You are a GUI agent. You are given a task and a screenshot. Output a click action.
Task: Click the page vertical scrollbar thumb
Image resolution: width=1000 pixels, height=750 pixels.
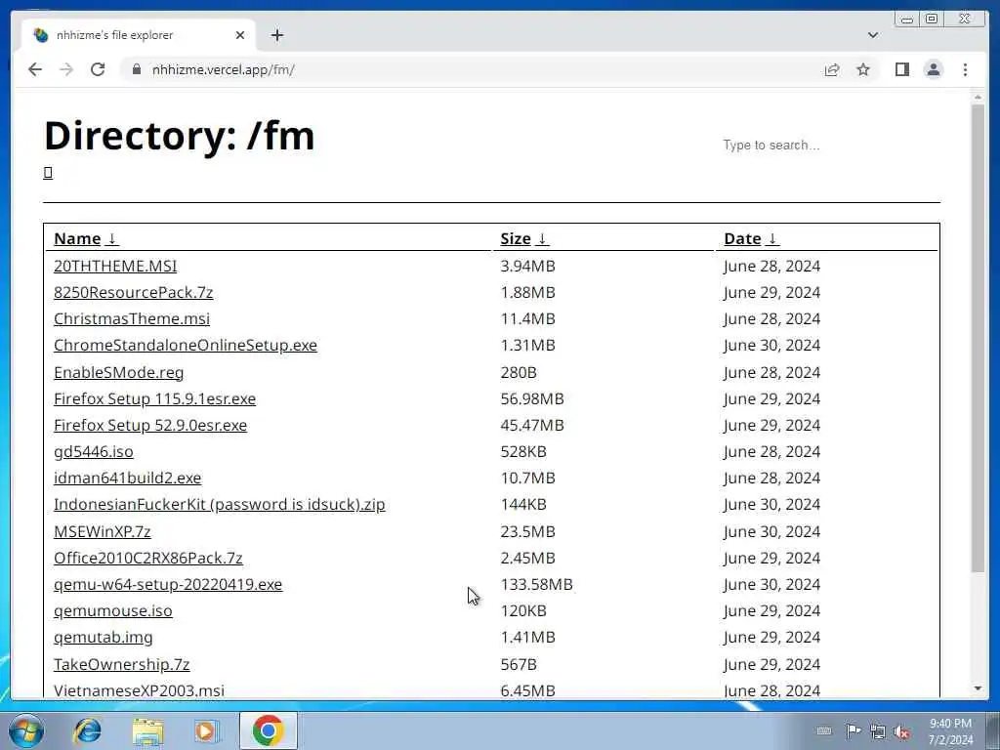978,338
